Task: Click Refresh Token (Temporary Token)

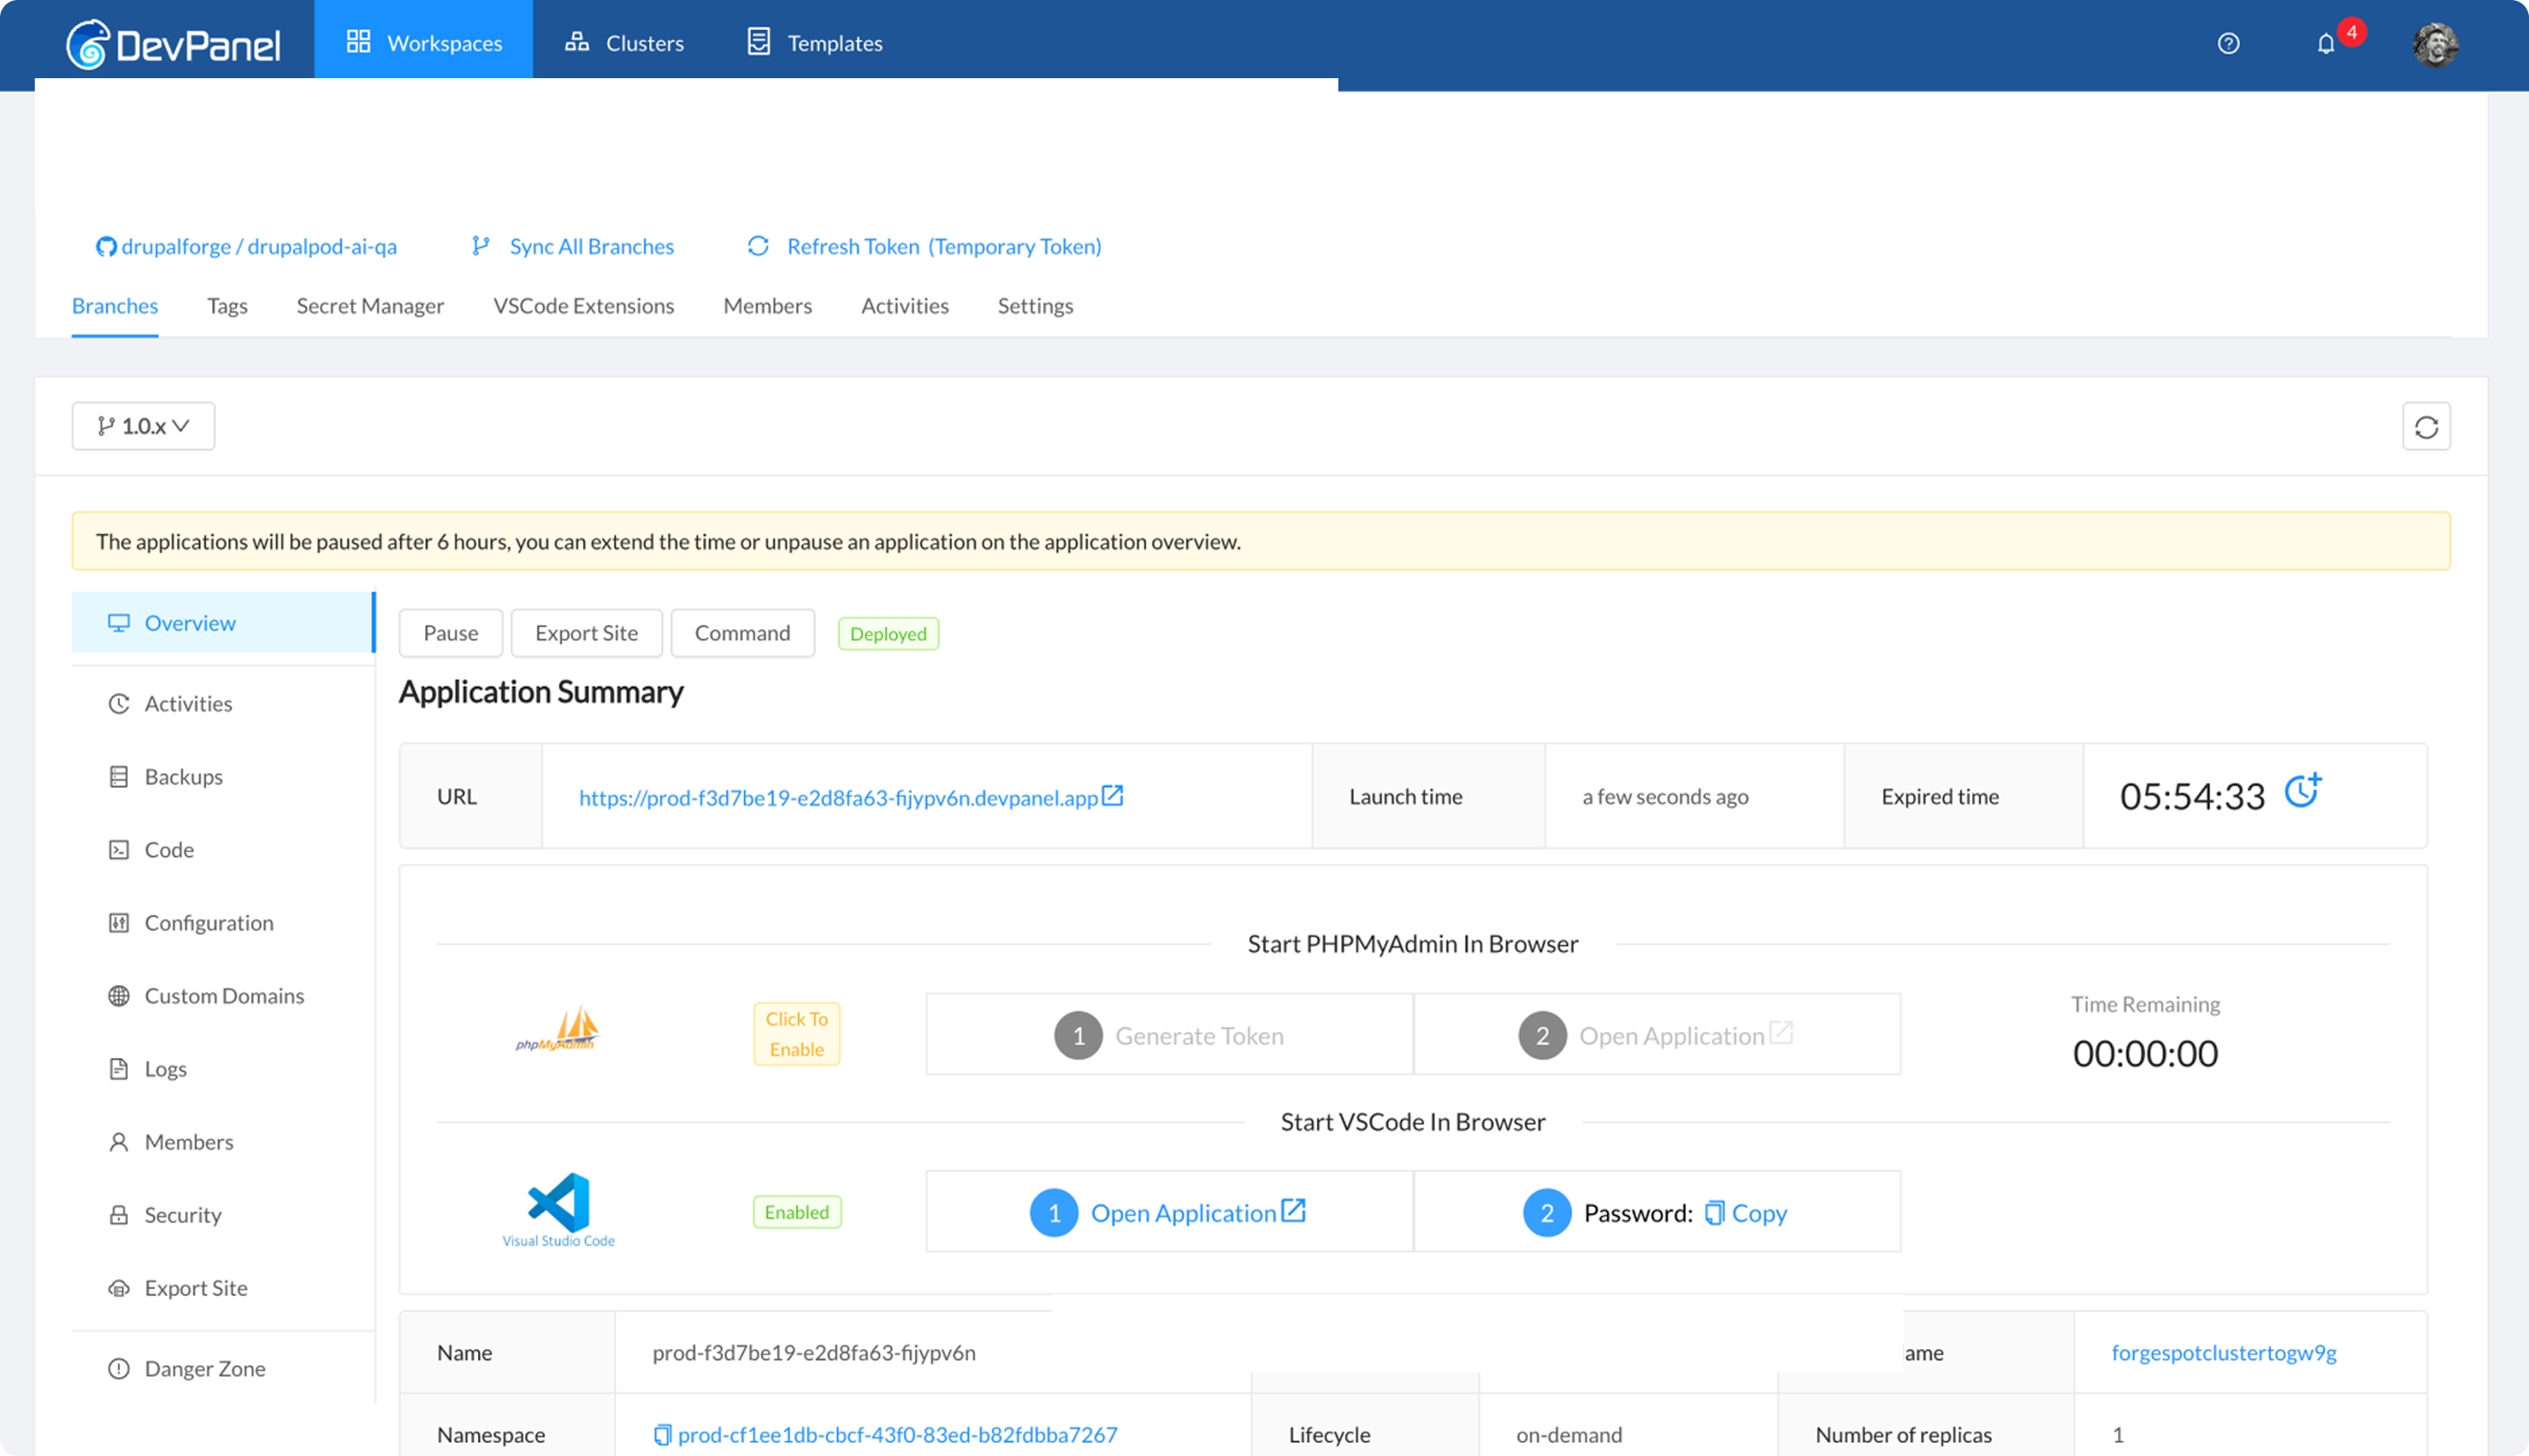Action: click(x=945, y=246)
